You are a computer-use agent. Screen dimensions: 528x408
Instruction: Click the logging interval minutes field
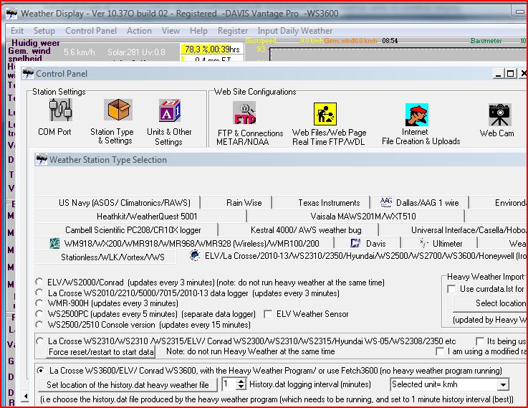(x=230, y=384)
